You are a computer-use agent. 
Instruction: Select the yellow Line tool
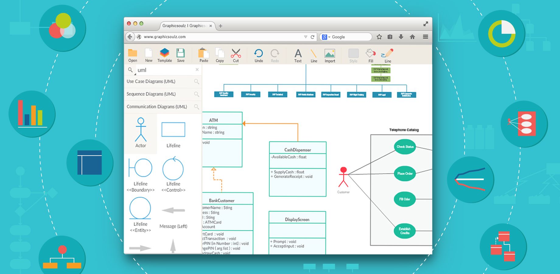pyautogui.click(x=314, y=54)
